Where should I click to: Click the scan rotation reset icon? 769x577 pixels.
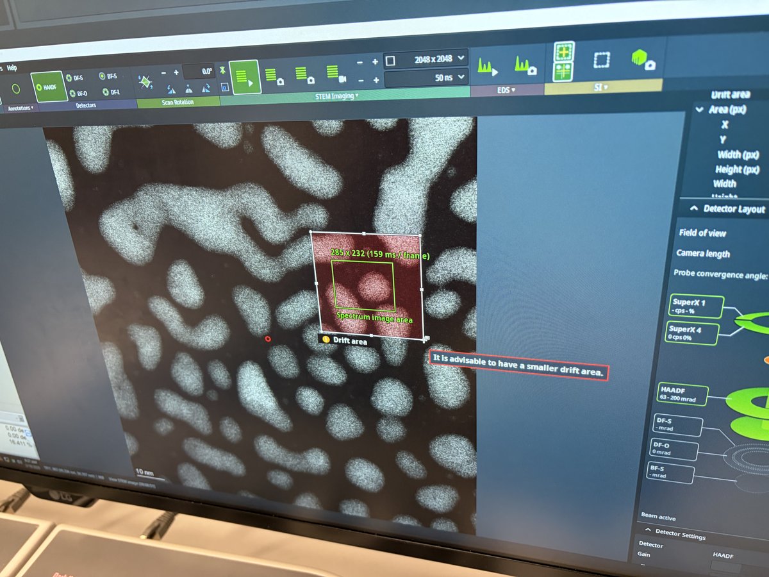pyautogui.click(x=145, y=83)
